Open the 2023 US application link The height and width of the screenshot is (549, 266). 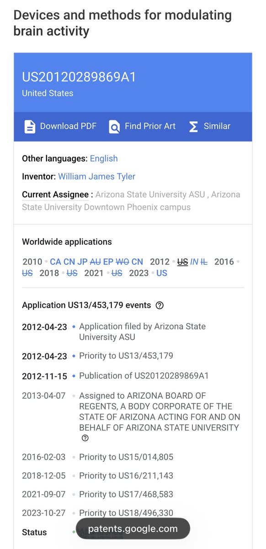[162, 273]
